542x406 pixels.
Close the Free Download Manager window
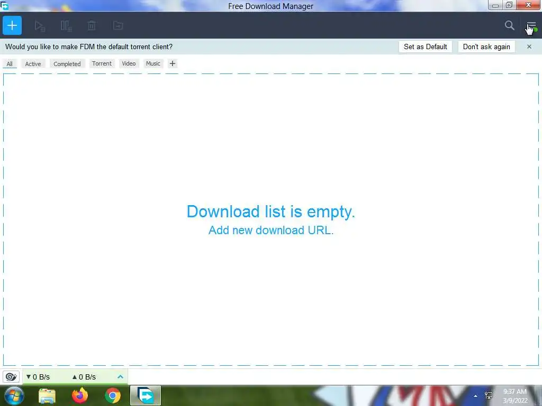(528, 5)
